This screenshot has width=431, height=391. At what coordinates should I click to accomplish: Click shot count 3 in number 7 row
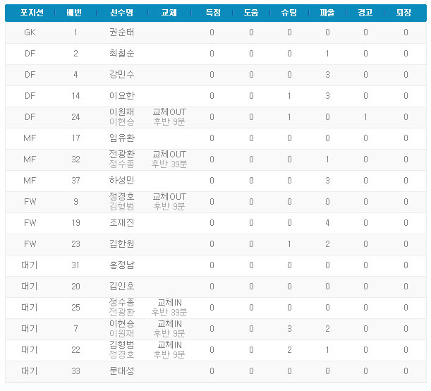pos(289,329)
